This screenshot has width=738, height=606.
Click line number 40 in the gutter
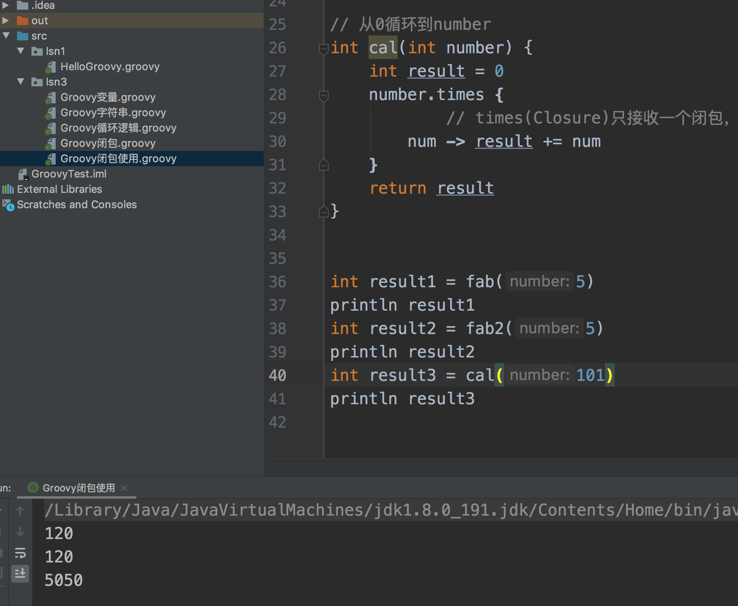(277, 375)
